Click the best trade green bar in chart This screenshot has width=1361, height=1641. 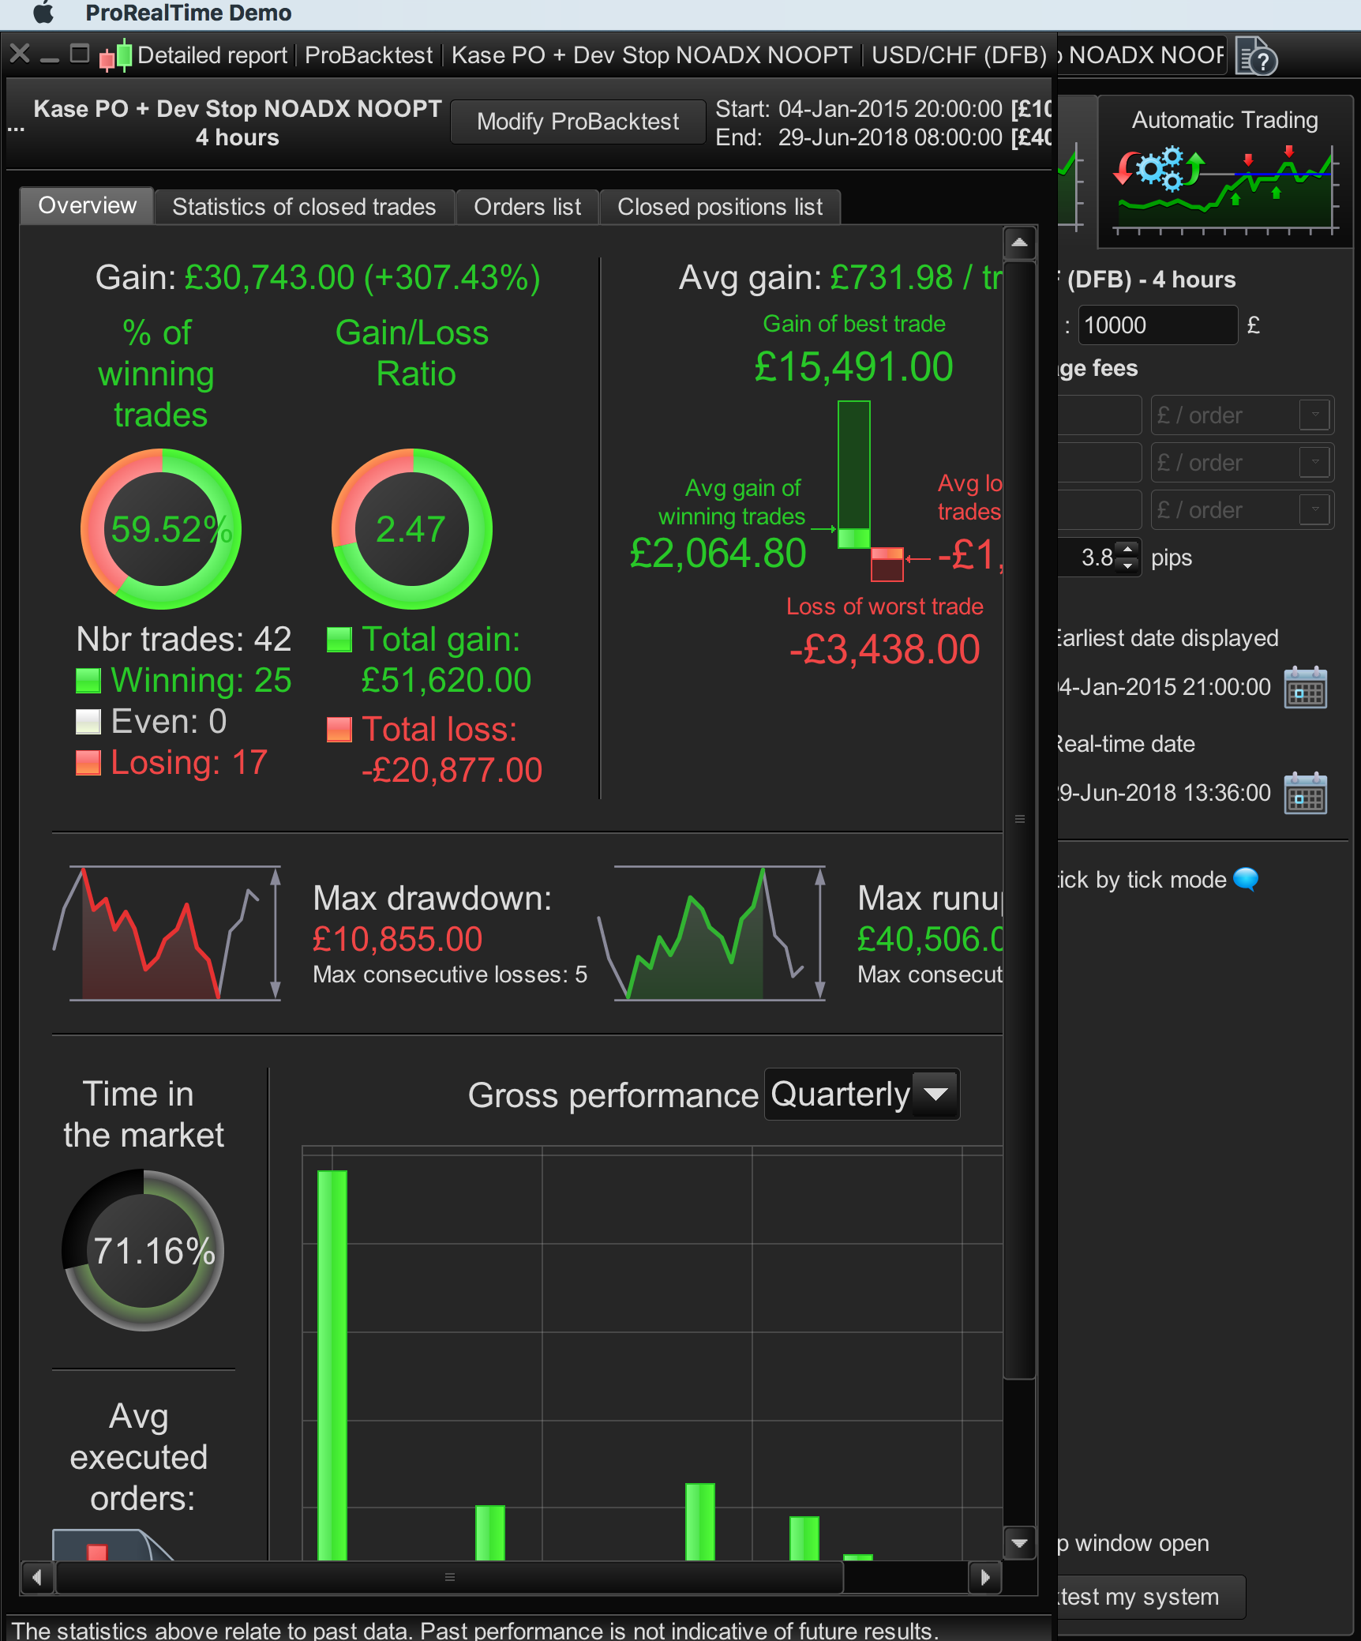click(x=853, y=475)
